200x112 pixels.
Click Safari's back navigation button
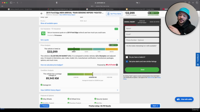pos(17,3)
